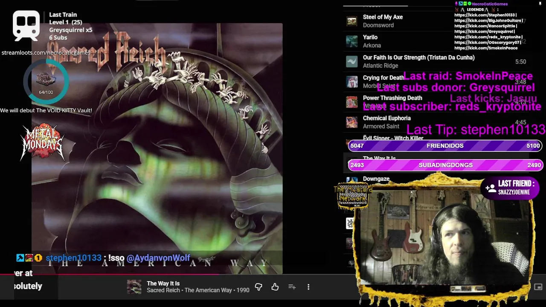The width and height of the screenshot is (546, 307).
Task: Click the Crying for Death cover thumbnail
Action: [351, 82]
